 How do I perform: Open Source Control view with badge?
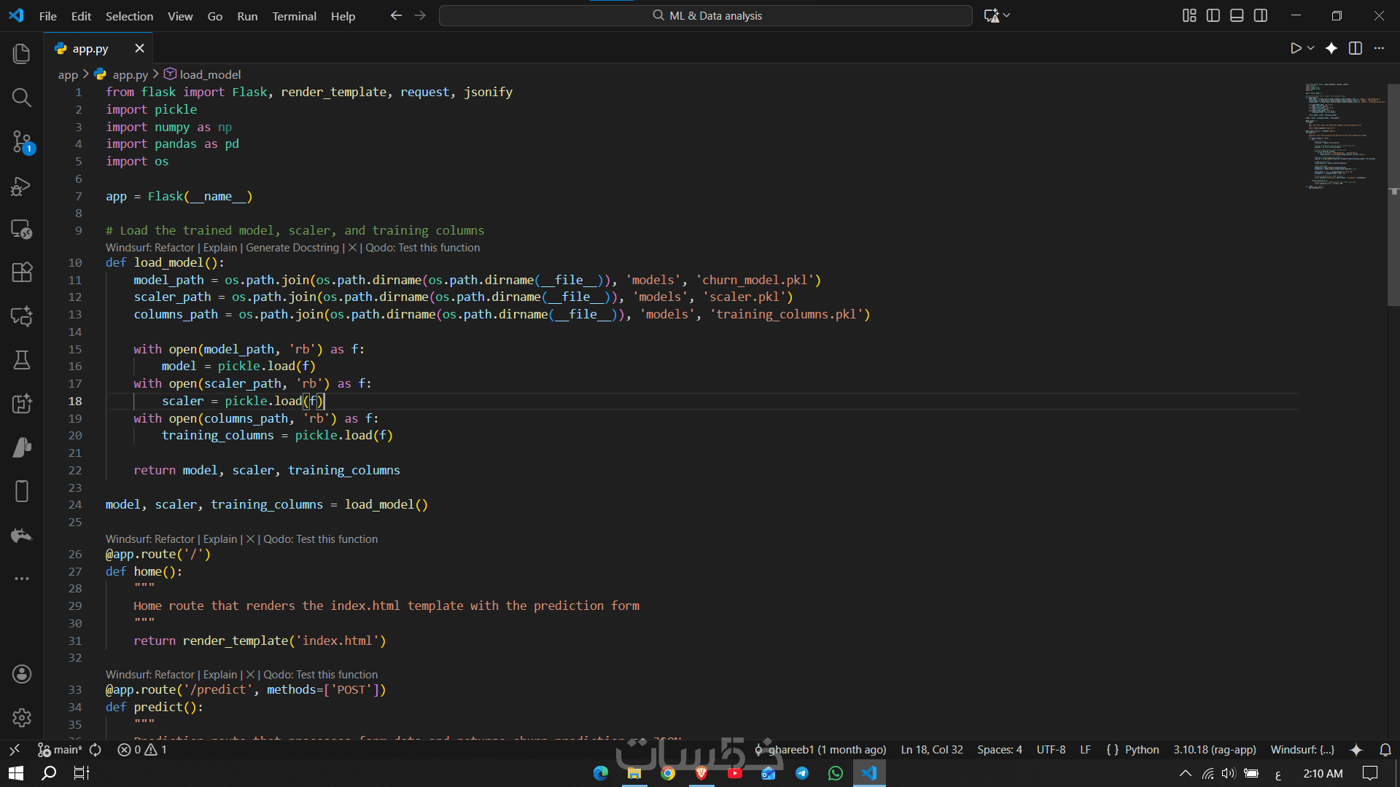pos(22,141)
